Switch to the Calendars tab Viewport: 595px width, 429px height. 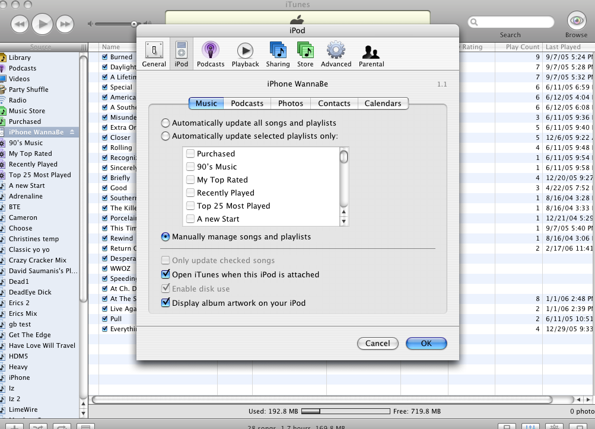383,104
